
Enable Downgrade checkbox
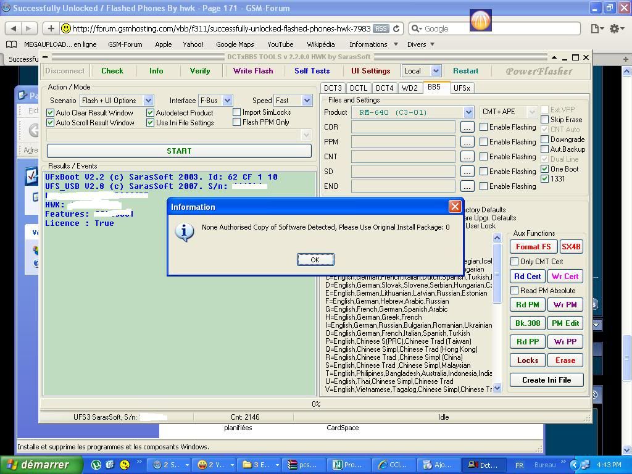coord(544,139)
